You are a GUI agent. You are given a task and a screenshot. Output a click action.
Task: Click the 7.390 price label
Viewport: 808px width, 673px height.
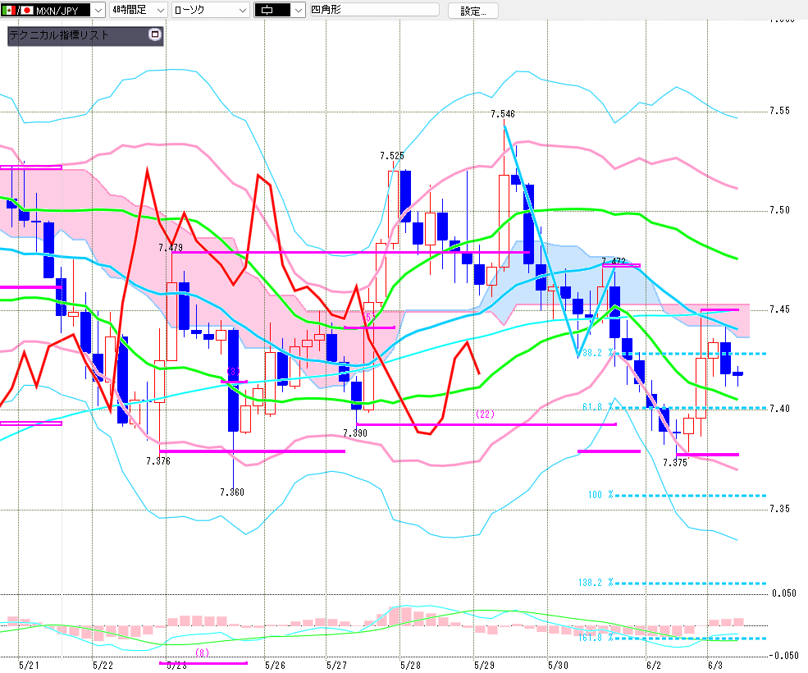click(355, 433)
